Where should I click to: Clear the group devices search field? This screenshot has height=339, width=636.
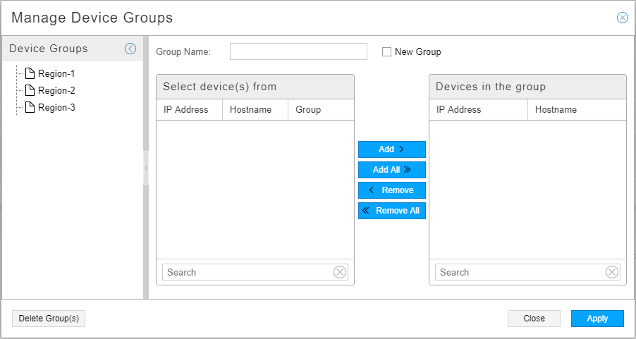612,272
